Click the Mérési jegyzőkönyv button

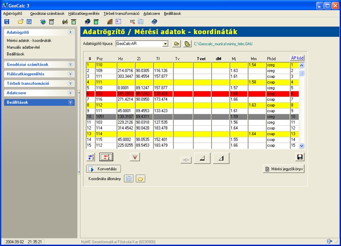(x=283, y=169)
